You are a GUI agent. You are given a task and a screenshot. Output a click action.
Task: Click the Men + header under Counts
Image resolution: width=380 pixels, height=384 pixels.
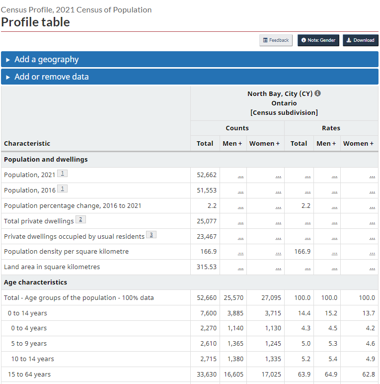[233, 143]
